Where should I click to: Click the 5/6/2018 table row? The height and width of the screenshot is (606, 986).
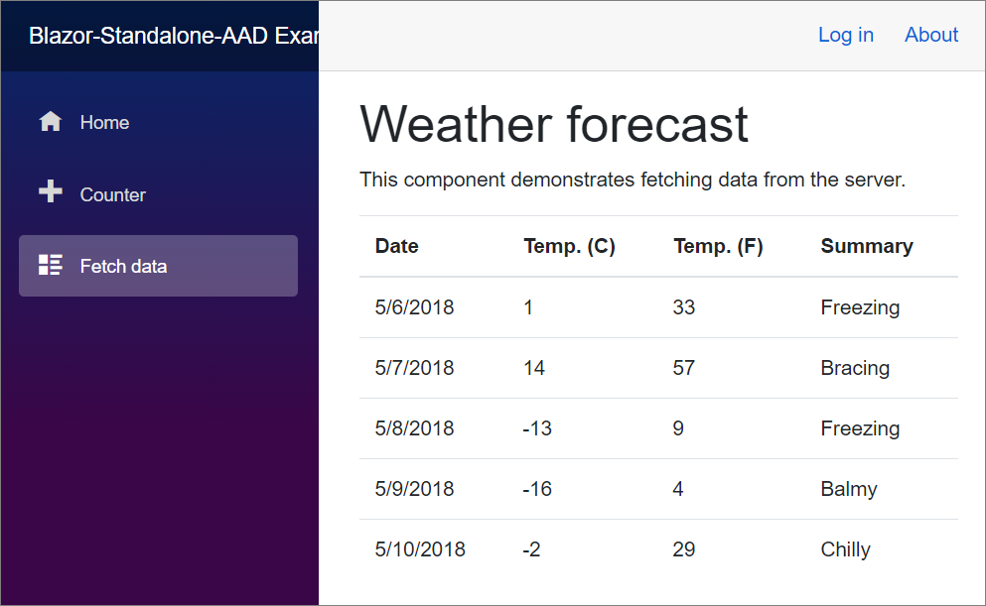[x=414, y=307]
